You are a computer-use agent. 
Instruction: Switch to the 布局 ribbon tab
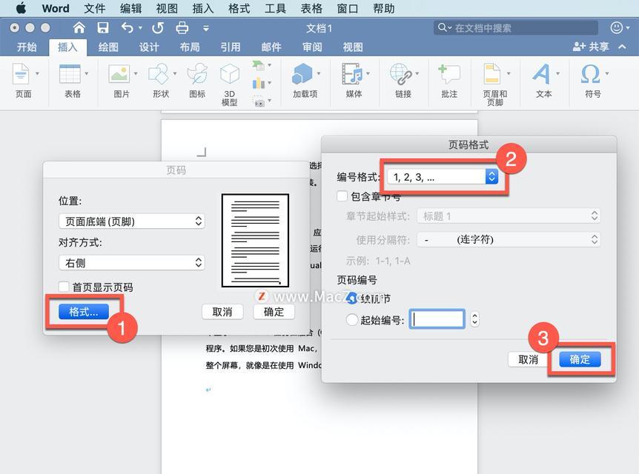[190, 47]
